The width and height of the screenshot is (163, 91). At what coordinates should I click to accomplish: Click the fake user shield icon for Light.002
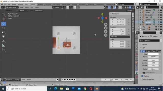point(161,40)
